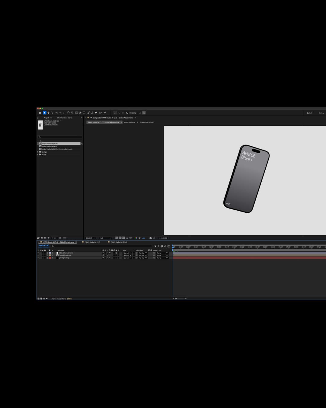Image resolution: width=326 pixels, height=408 pixels.
Task: Take snapshot with camera icon
Action: click(x=150, y=238)
